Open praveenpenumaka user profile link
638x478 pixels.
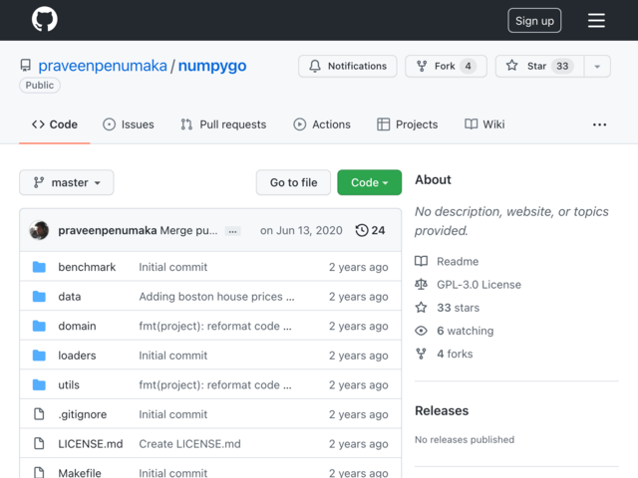click(x=103, y=66)
